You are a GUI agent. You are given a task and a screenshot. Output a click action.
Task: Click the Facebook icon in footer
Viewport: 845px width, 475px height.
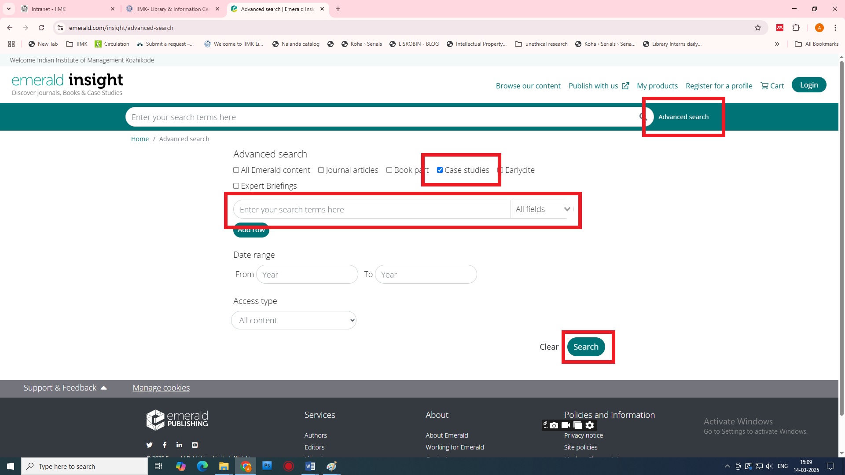coord(164,445)
